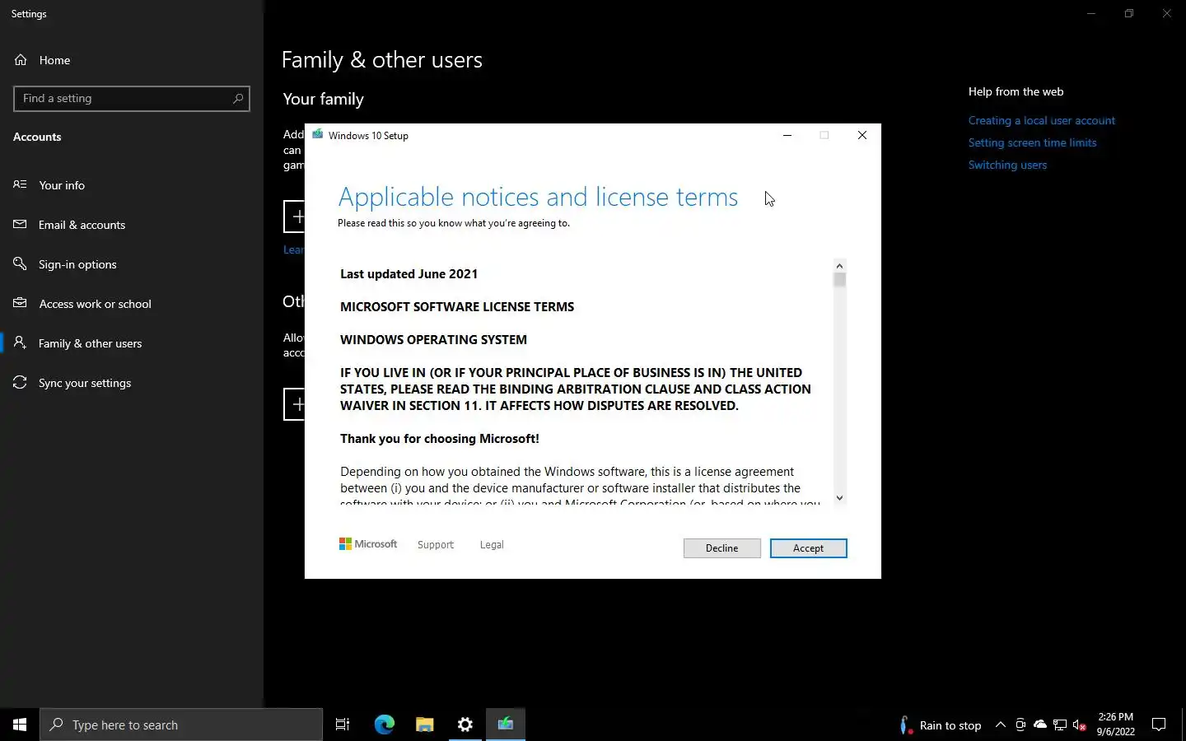Minimize the Settings window
The height and width of the screenshot is (741, 1186).
click(1091, 13)
